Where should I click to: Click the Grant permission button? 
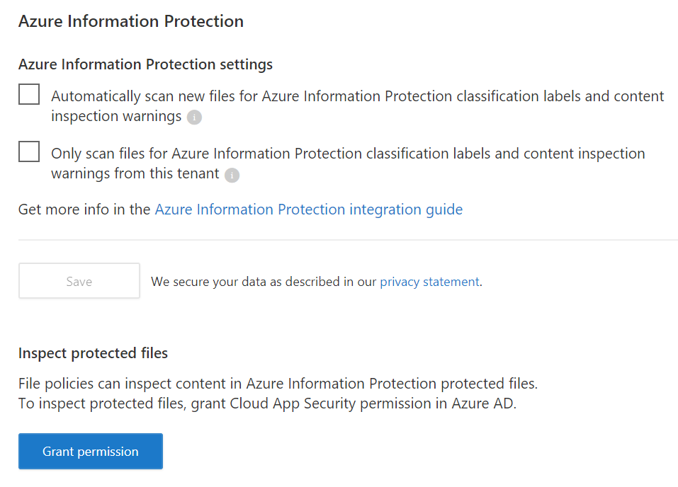pos(91,452)
